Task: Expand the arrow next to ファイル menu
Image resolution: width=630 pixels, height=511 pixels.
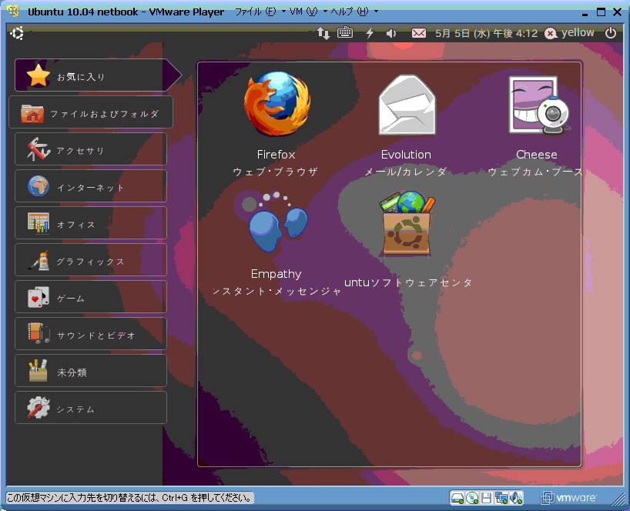Action: coord(283,12)
